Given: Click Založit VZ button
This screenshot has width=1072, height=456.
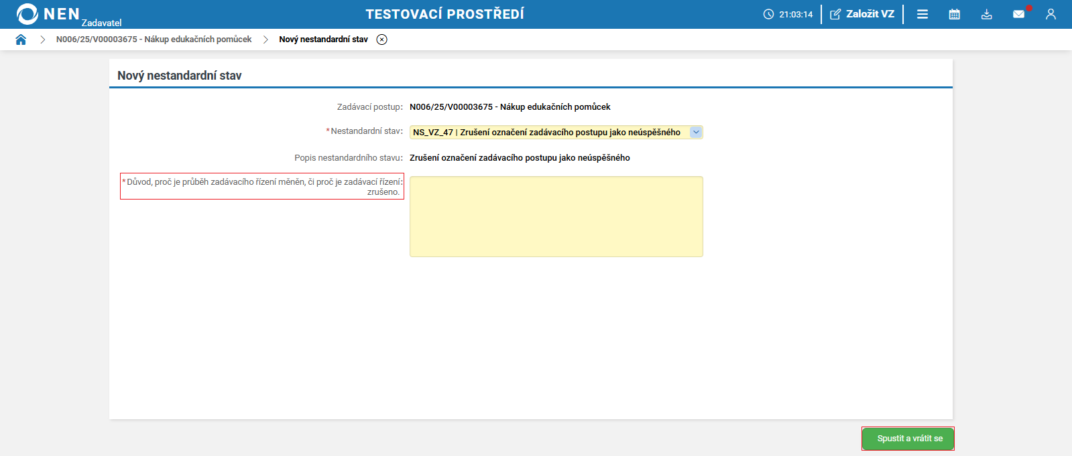Looking at the screenshot, I should point(862,14).
